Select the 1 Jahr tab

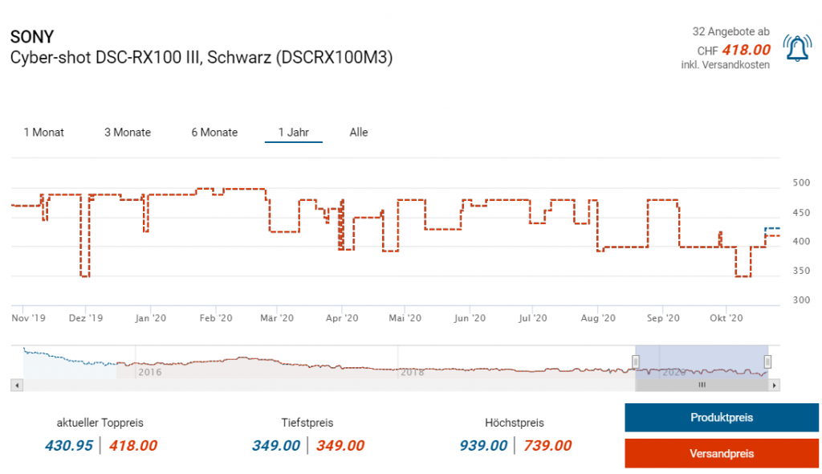[294, 133]
